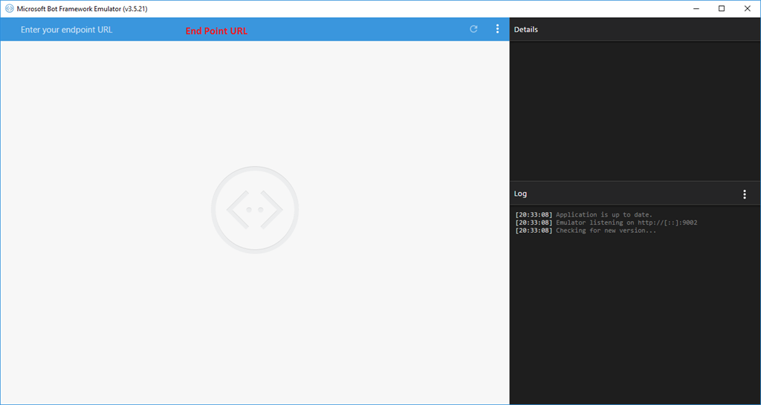Screen dimensions: 761x405
Task: Click the Bot Framework Emulator title bar icon
Action: [x=9, y=9]
